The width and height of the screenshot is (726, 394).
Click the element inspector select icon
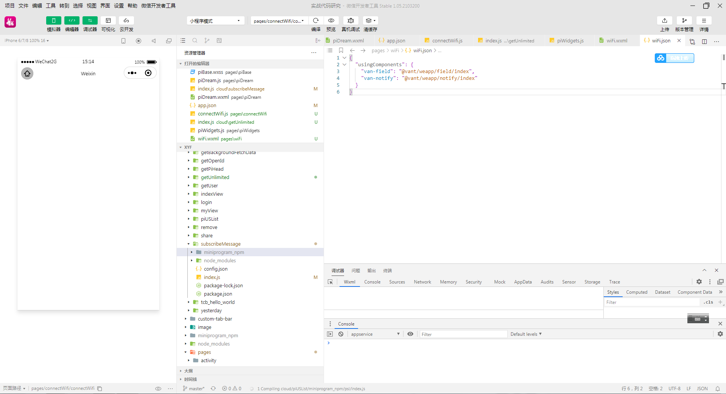point(330,282)
